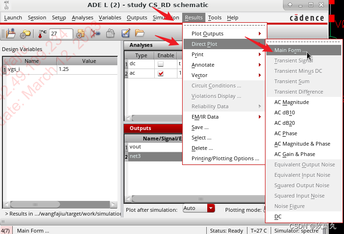This screenshot has width=344, height=234.
Task: Click the Outputs red panel header
Action: click(153, 129)
